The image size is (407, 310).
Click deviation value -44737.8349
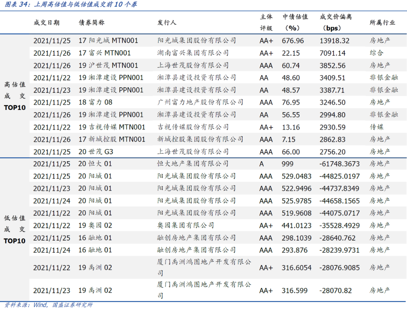[x=340, y=188]
